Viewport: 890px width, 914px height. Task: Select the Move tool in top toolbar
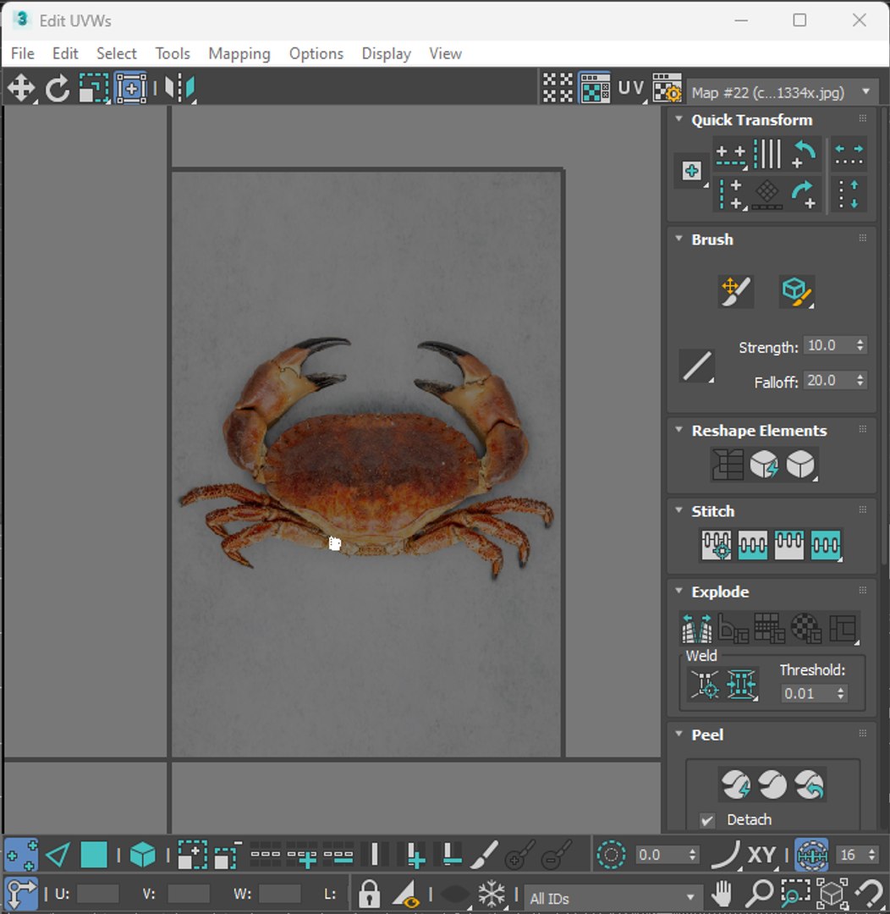21,89
